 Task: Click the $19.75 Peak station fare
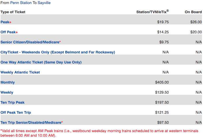click(163, 22)
